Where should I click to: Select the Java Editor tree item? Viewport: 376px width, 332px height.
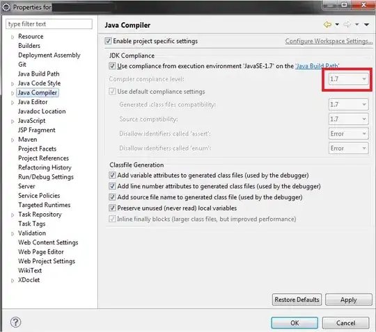(x=33, y=102)
